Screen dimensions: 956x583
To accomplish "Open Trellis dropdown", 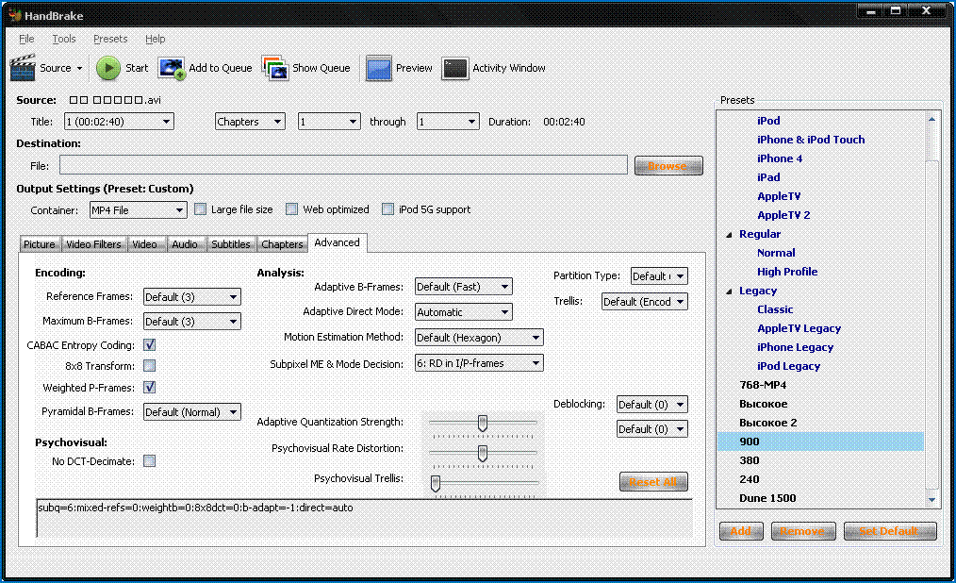I will (645, 302).
